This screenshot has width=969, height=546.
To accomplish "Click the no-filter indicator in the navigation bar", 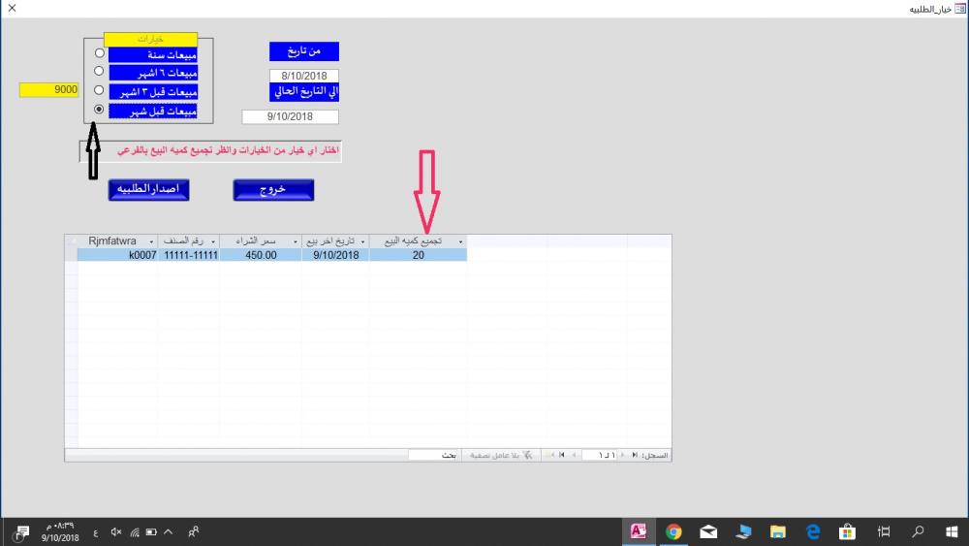I will coord(500,455).
